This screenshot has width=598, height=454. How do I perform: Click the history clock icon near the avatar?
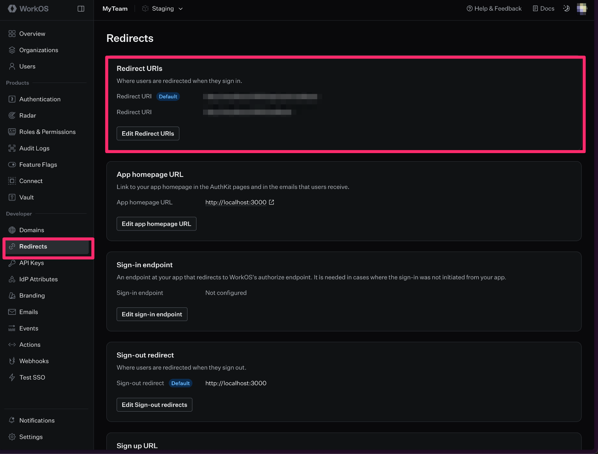tap(566, 9)
